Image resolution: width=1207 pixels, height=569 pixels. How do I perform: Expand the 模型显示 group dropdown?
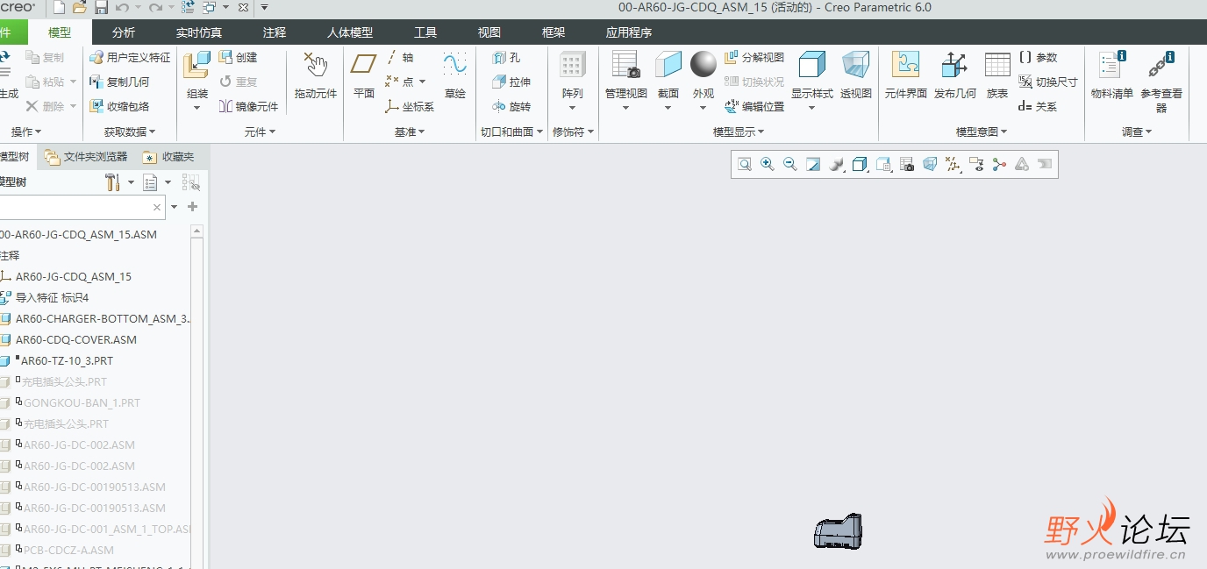tap(739, 132)
